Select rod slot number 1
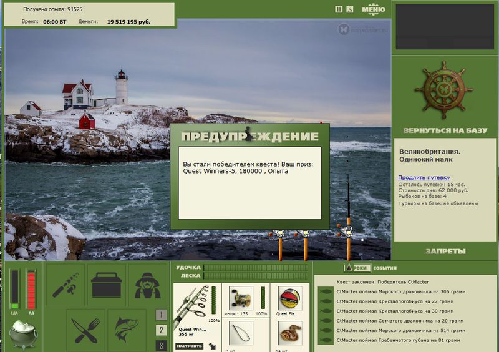 [161, 315]
